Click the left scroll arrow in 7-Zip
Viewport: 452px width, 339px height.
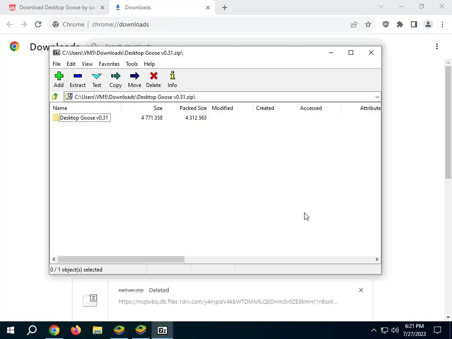[x=54, y=260]
